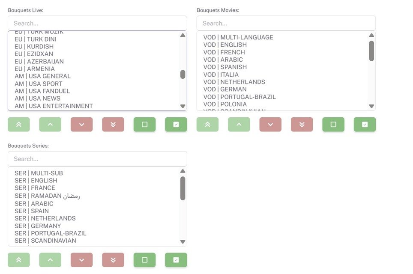Move selected Movies bouquet to bottom
The image size is (413, 274).
point(302,125)
